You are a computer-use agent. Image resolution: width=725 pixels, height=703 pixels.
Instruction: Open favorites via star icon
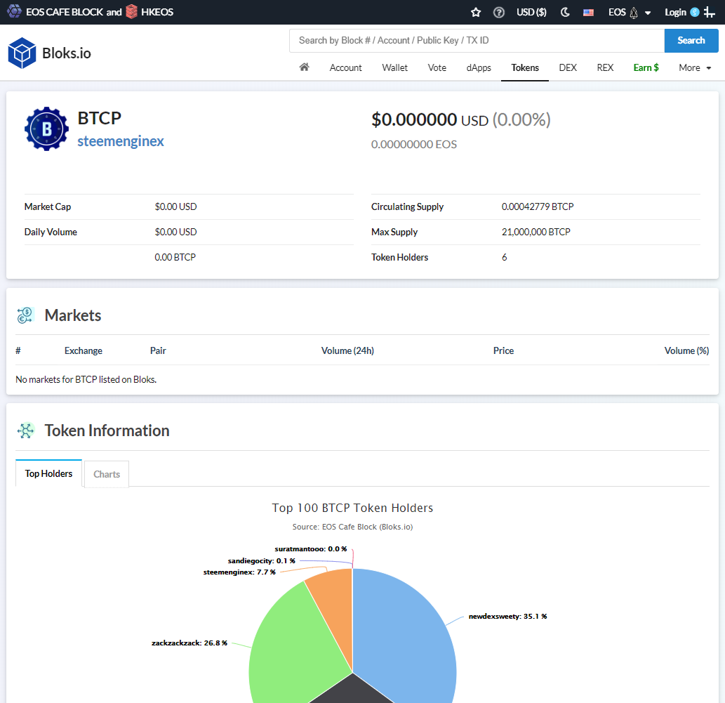[476, 13]
